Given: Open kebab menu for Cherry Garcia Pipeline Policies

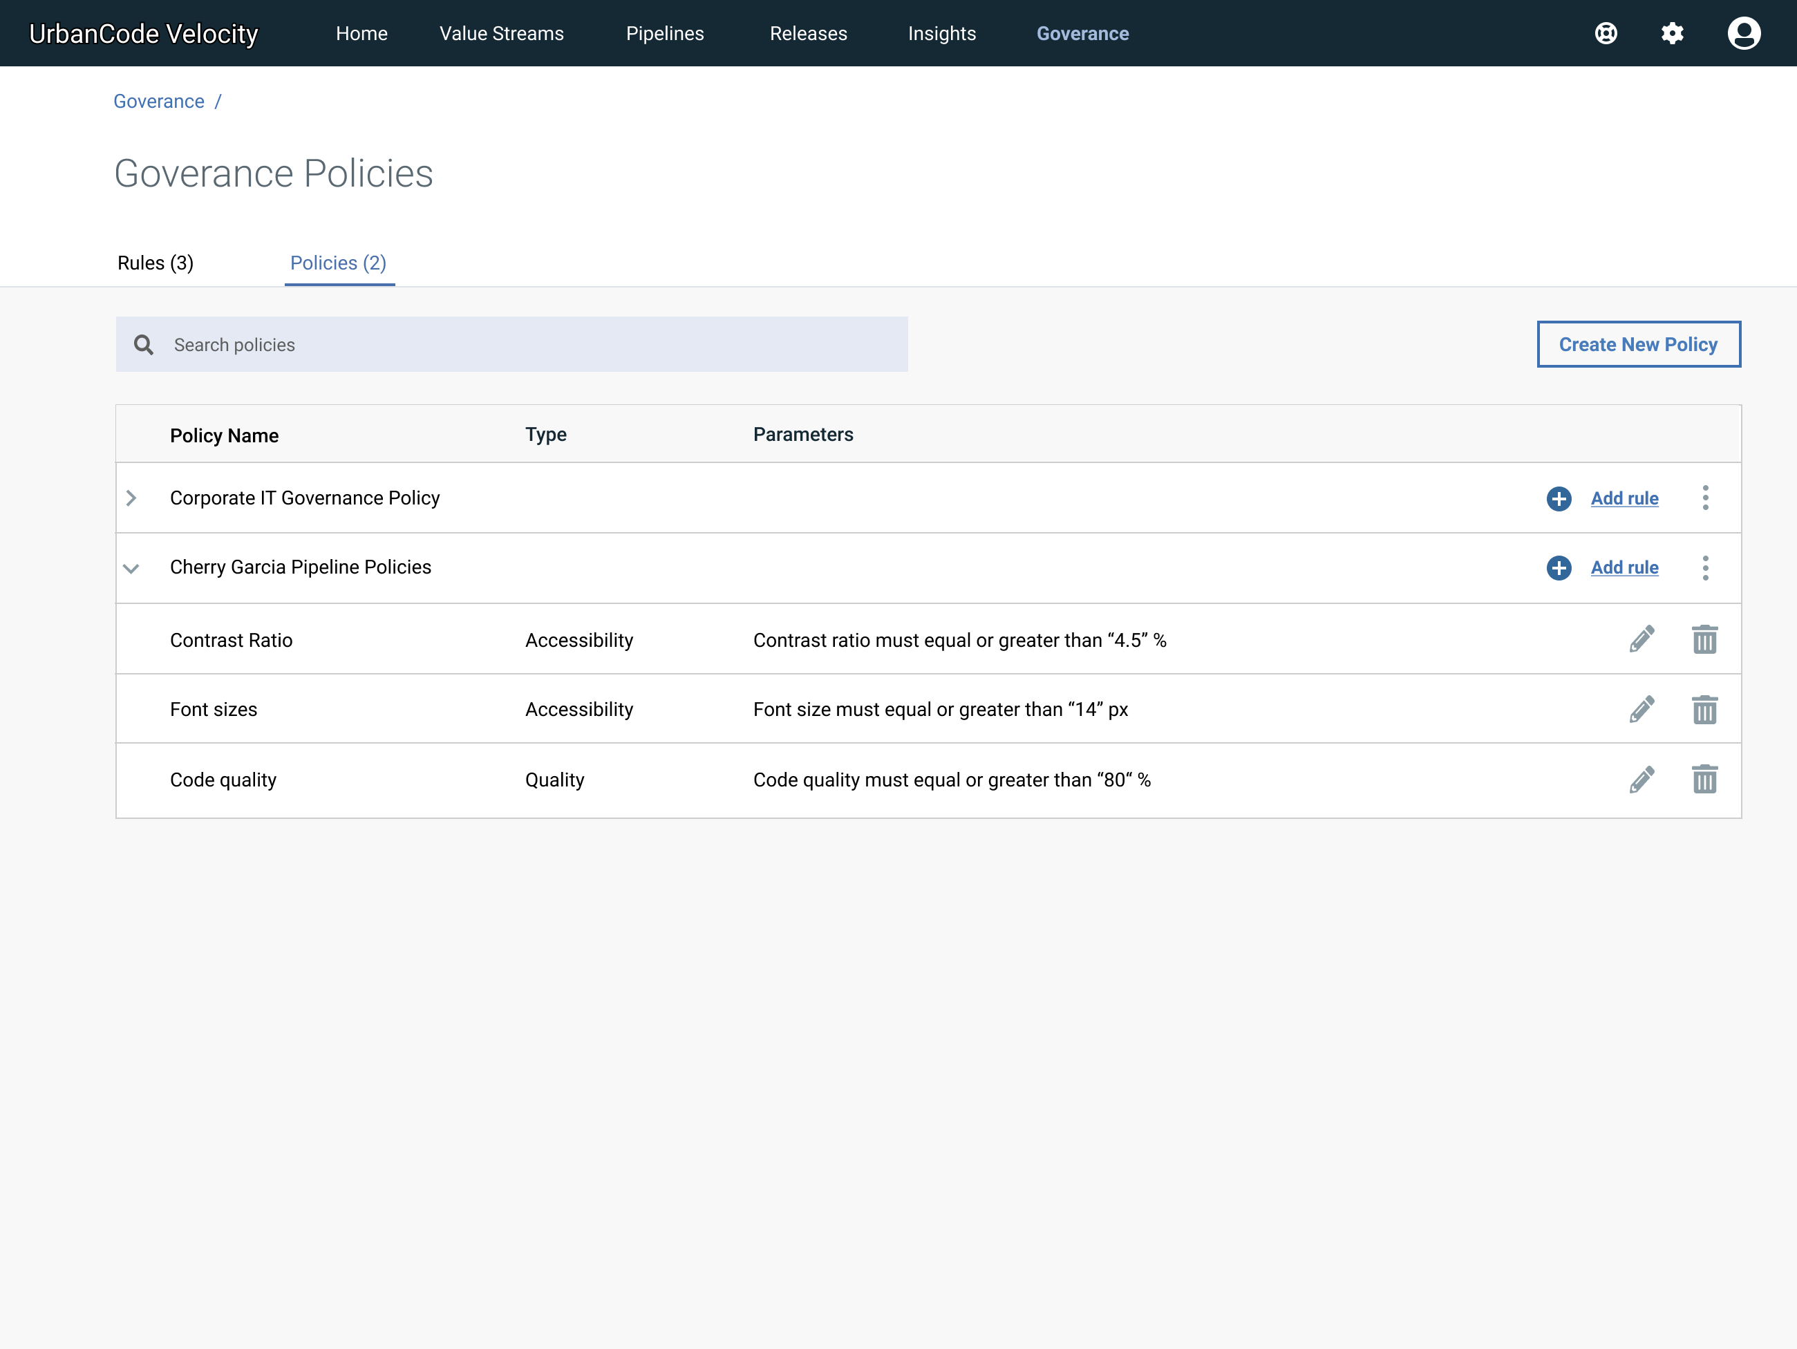Looking at the screenshot, I should (1705, 567).
